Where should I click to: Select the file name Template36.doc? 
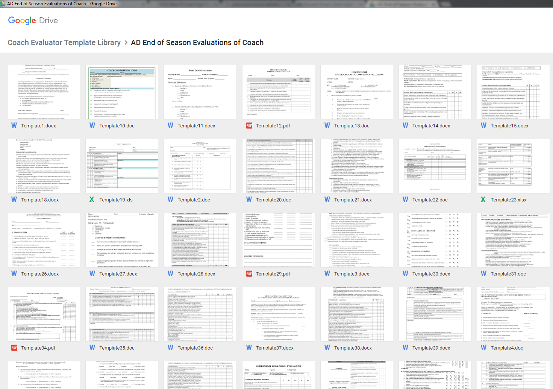pos(195,348)
